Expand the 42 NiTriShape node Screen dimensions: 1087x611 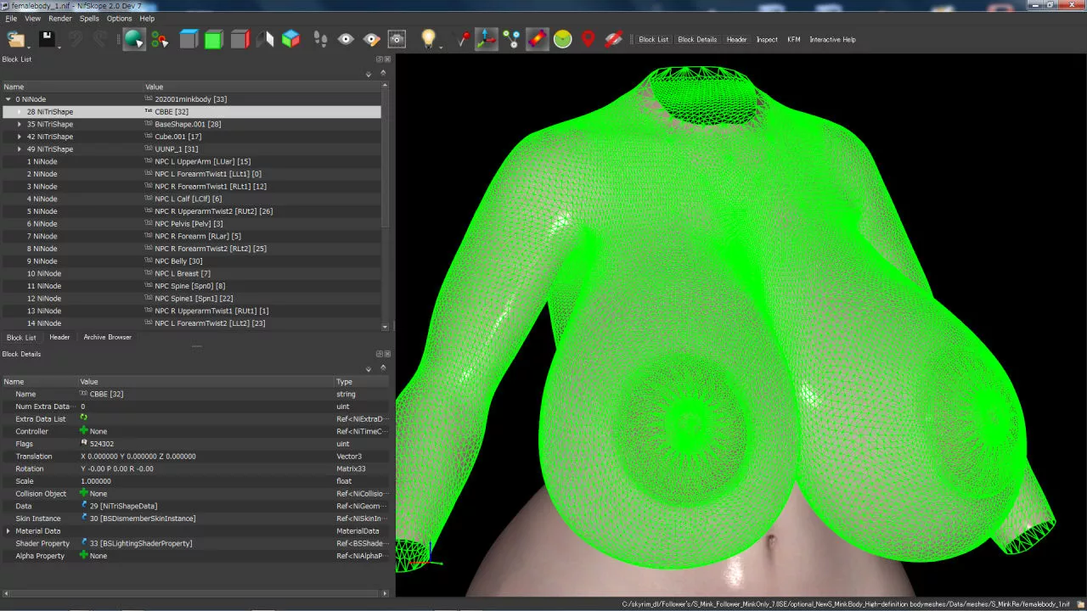coord(20,137)
